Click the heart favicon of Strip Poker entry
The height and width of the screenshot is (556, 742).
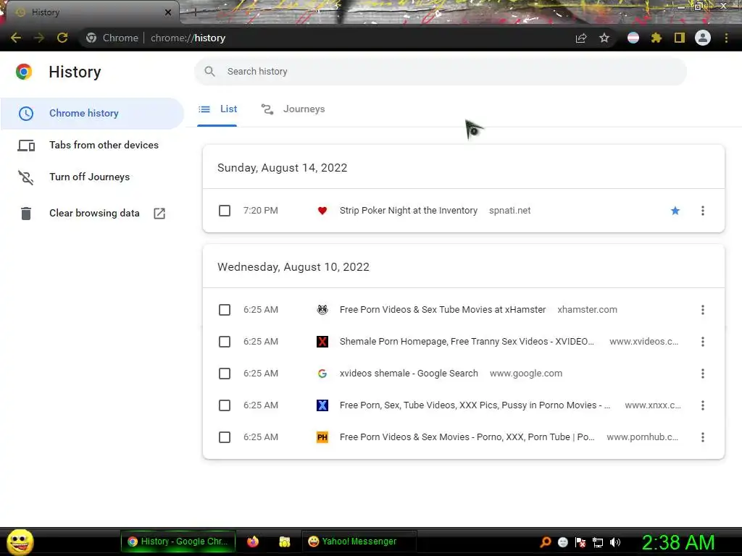[x=322, y=211]
